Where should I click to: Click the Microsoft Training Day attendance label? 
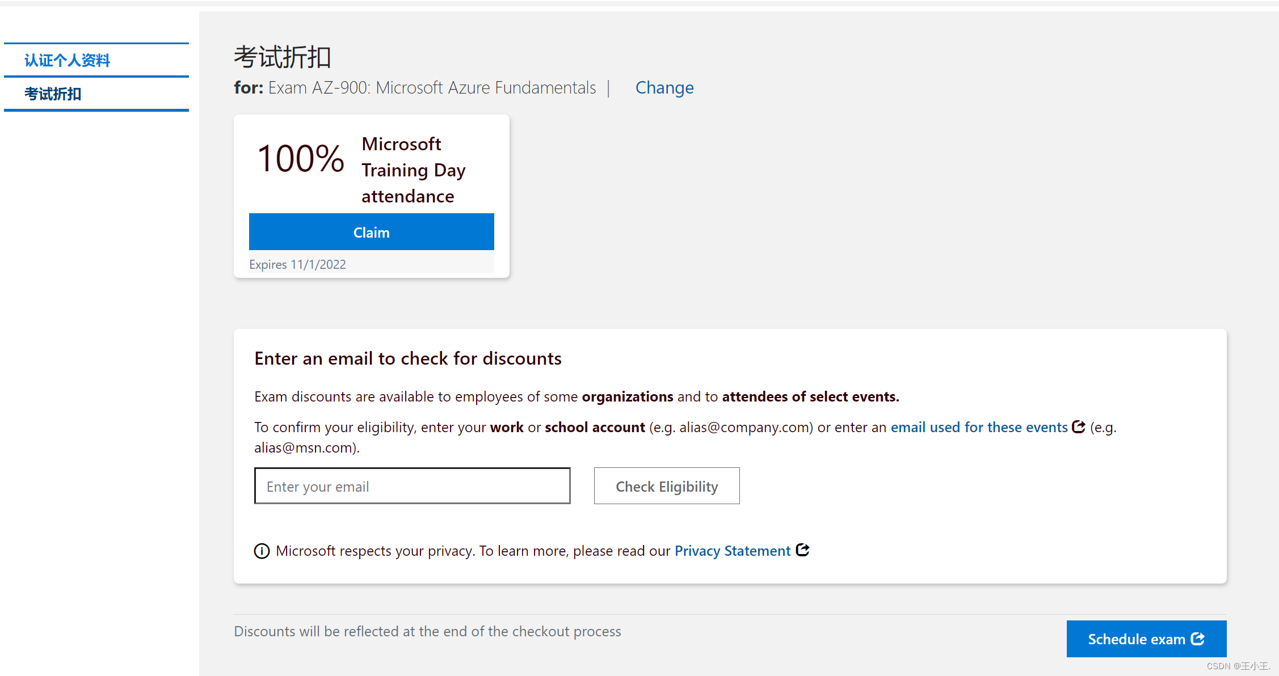click(x=413, y=170)
